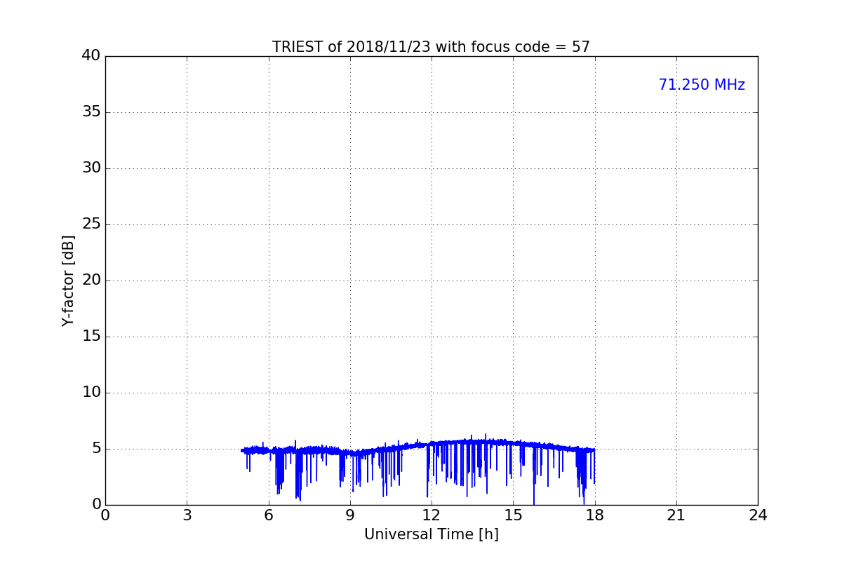
Task: Click the x-axis tick label '6'
Action: pyautogui.click(x=269, y=515)
